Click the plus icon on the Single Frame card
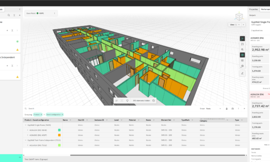This screenshot has width=270, height=162. [7, 31]
